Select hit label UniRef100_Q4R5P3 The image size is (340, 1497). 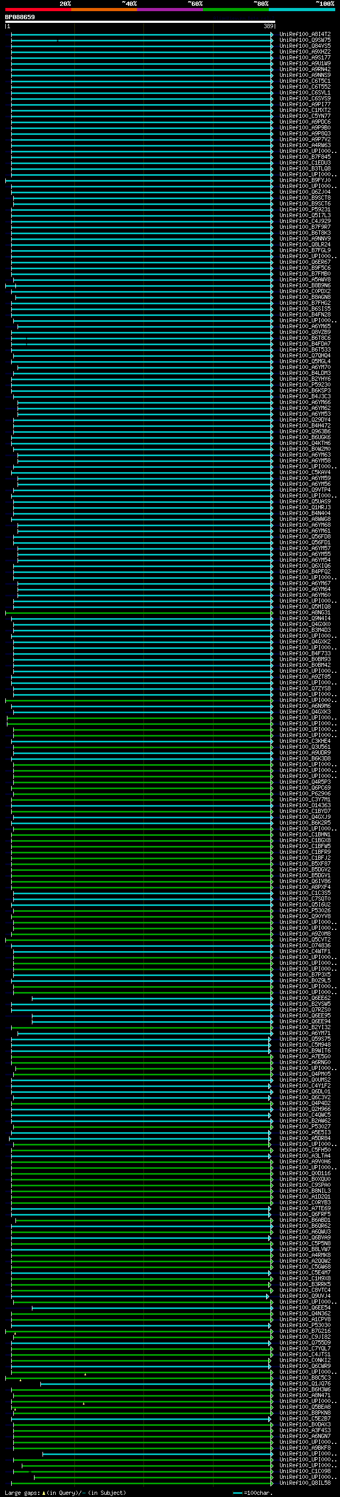click(305, 782)
